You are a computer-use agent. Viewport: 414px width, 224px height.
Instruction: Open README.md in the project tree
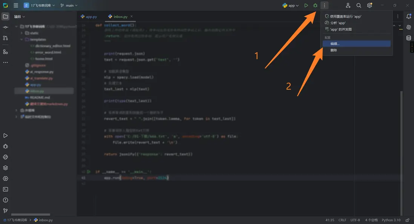point(38,97)
